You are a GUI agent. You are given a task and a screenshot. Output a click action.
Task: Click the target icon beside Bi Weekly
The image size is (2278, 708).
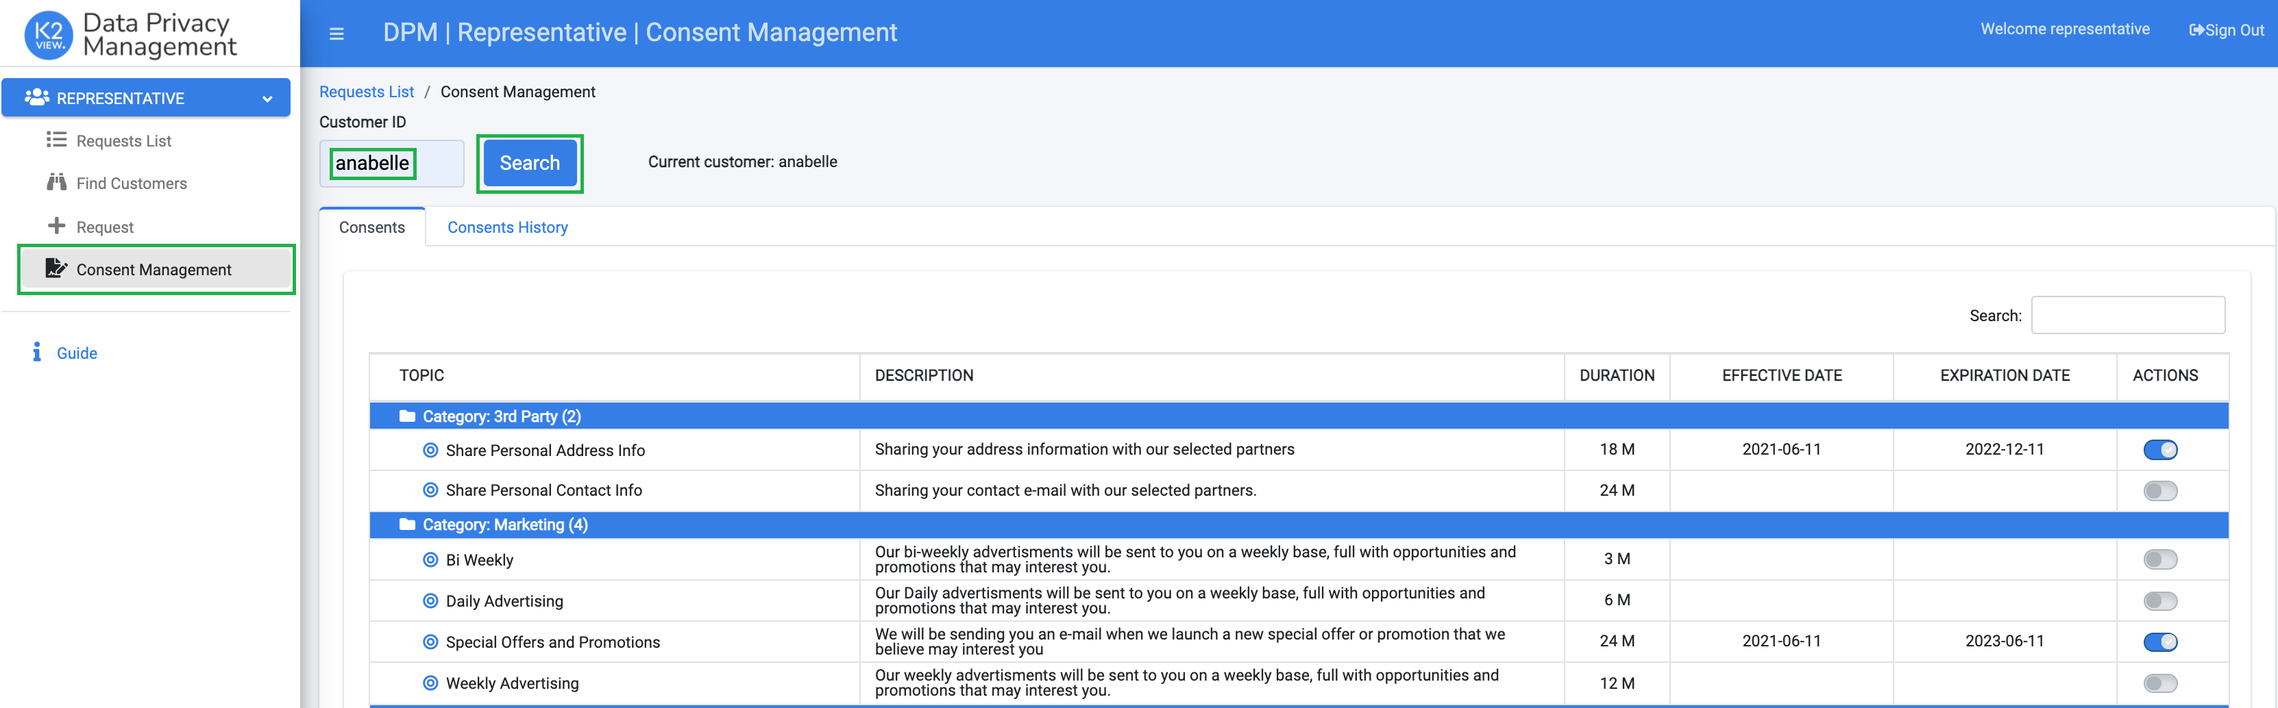(430, 559)
